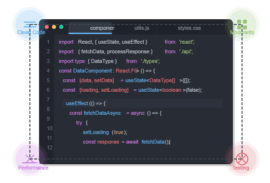
Task: Click the Testing crossed-circle icon
Action: [242, 159]
